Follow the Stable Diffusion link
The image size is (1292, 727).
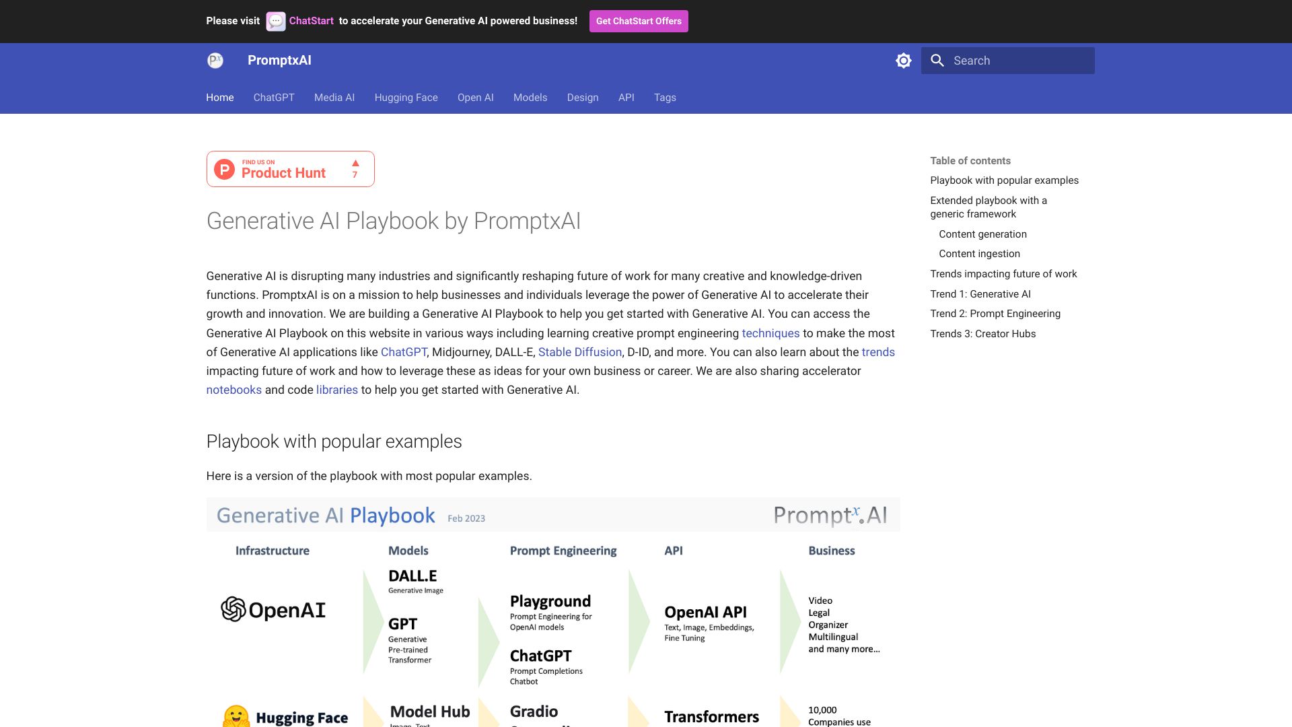coord(579,351)
